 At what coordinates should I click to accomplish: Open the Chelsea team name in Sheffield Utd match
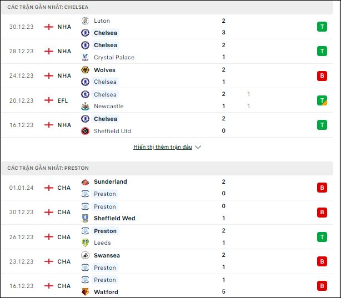click(106, 119)
